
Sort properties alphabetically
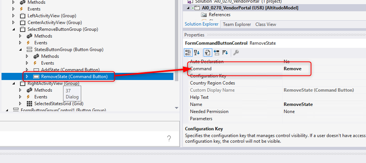pos(196,52)
